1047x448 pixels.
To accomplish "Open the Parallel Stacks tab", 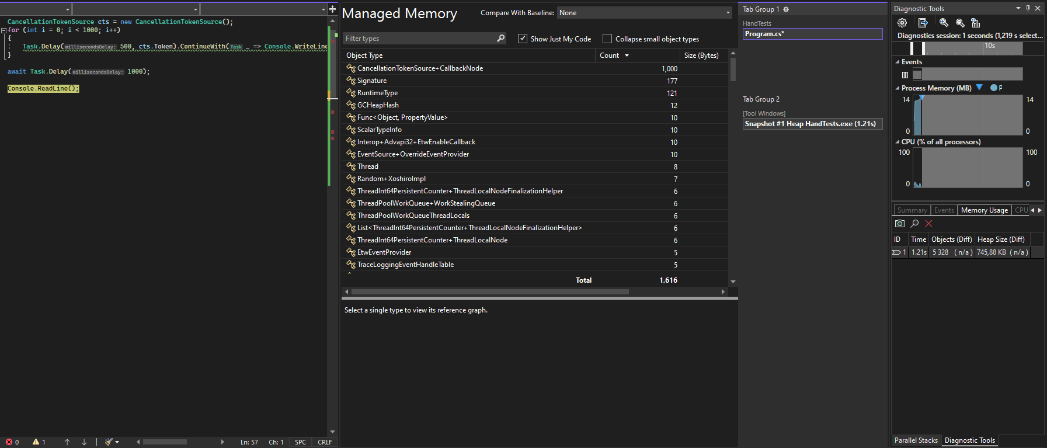I will click(916, 440).
